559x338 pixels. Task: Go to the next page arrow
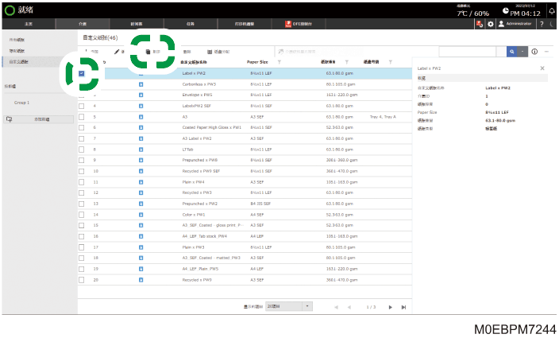[x=391, y=307]
